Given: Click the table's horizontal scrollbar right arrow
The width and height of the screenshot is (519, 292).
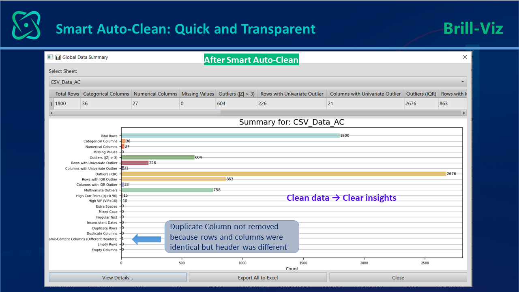Looking at the screenshot, I should click(464, 113).
